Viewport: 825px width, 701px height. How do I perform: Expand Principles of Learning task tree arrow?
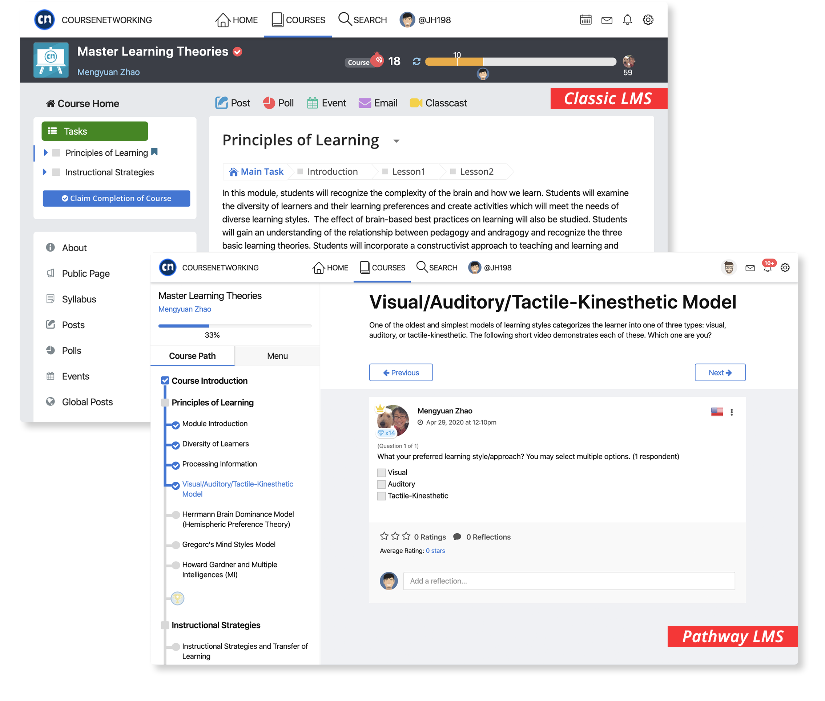coord(45,152)
